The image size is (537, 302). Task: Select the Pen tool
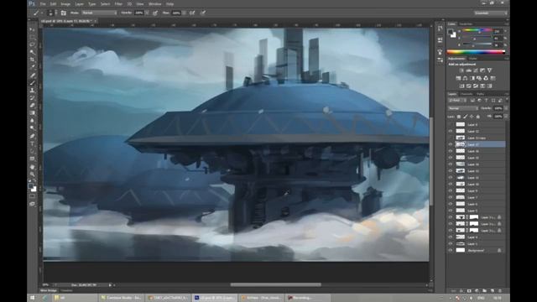click(x=32, y=136)
